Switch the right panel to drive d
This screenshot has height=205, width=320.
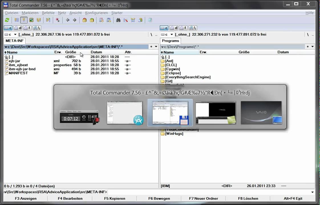click(174, 28)
